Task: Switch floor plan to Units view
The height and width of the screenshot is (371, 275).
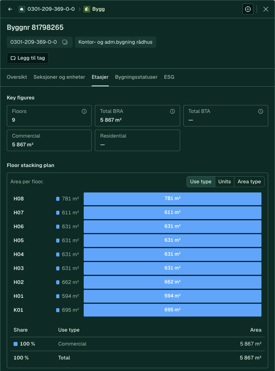Action: 224,182
